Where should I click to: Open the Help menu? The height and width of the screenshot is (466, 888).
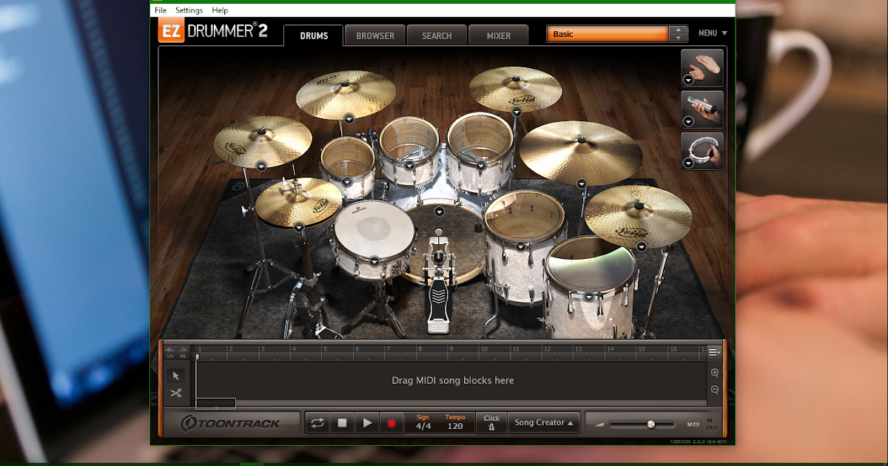tap(220, 10)
